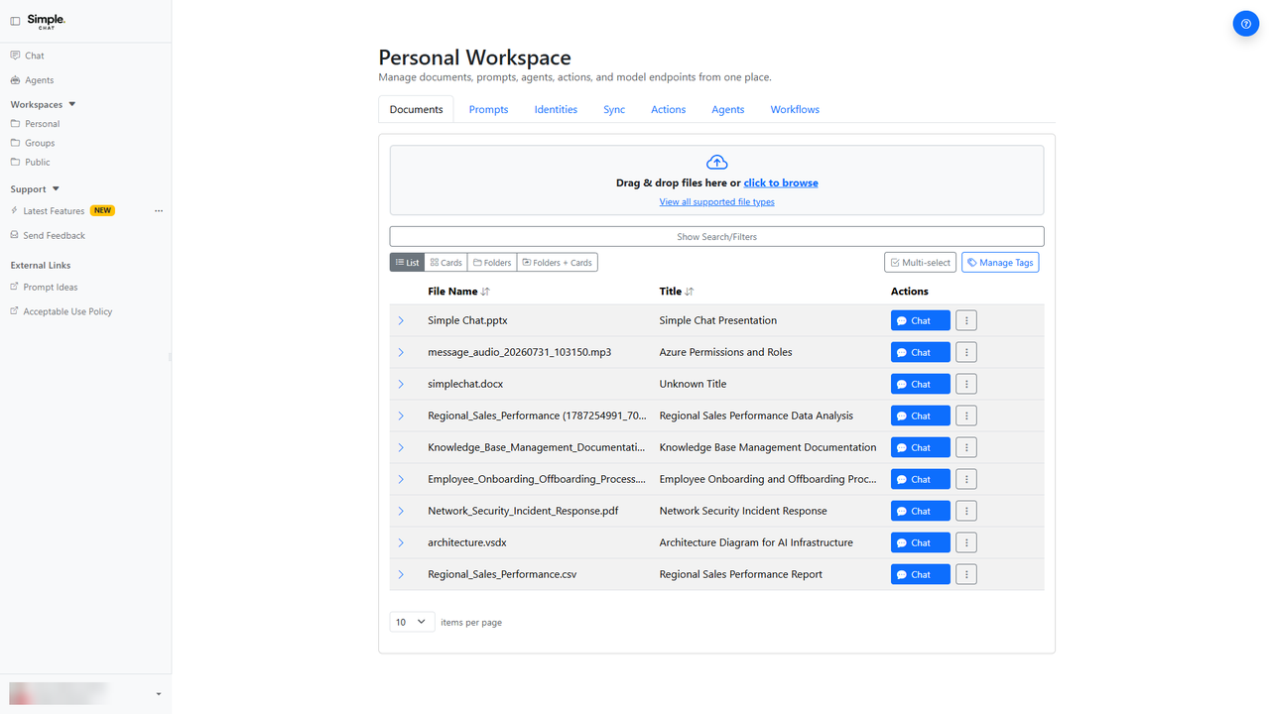Open the three-dot menu for Network_Security_Incident_Response.pdf
The width and height of the screenshot is (1270, 714).
pyautogui.click(x=966, y=511)
